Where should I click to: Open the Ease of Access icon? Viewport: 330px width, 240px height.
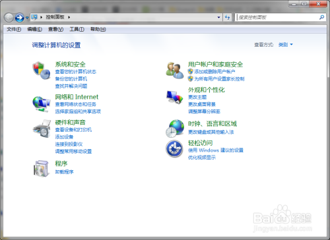(174, 149)
